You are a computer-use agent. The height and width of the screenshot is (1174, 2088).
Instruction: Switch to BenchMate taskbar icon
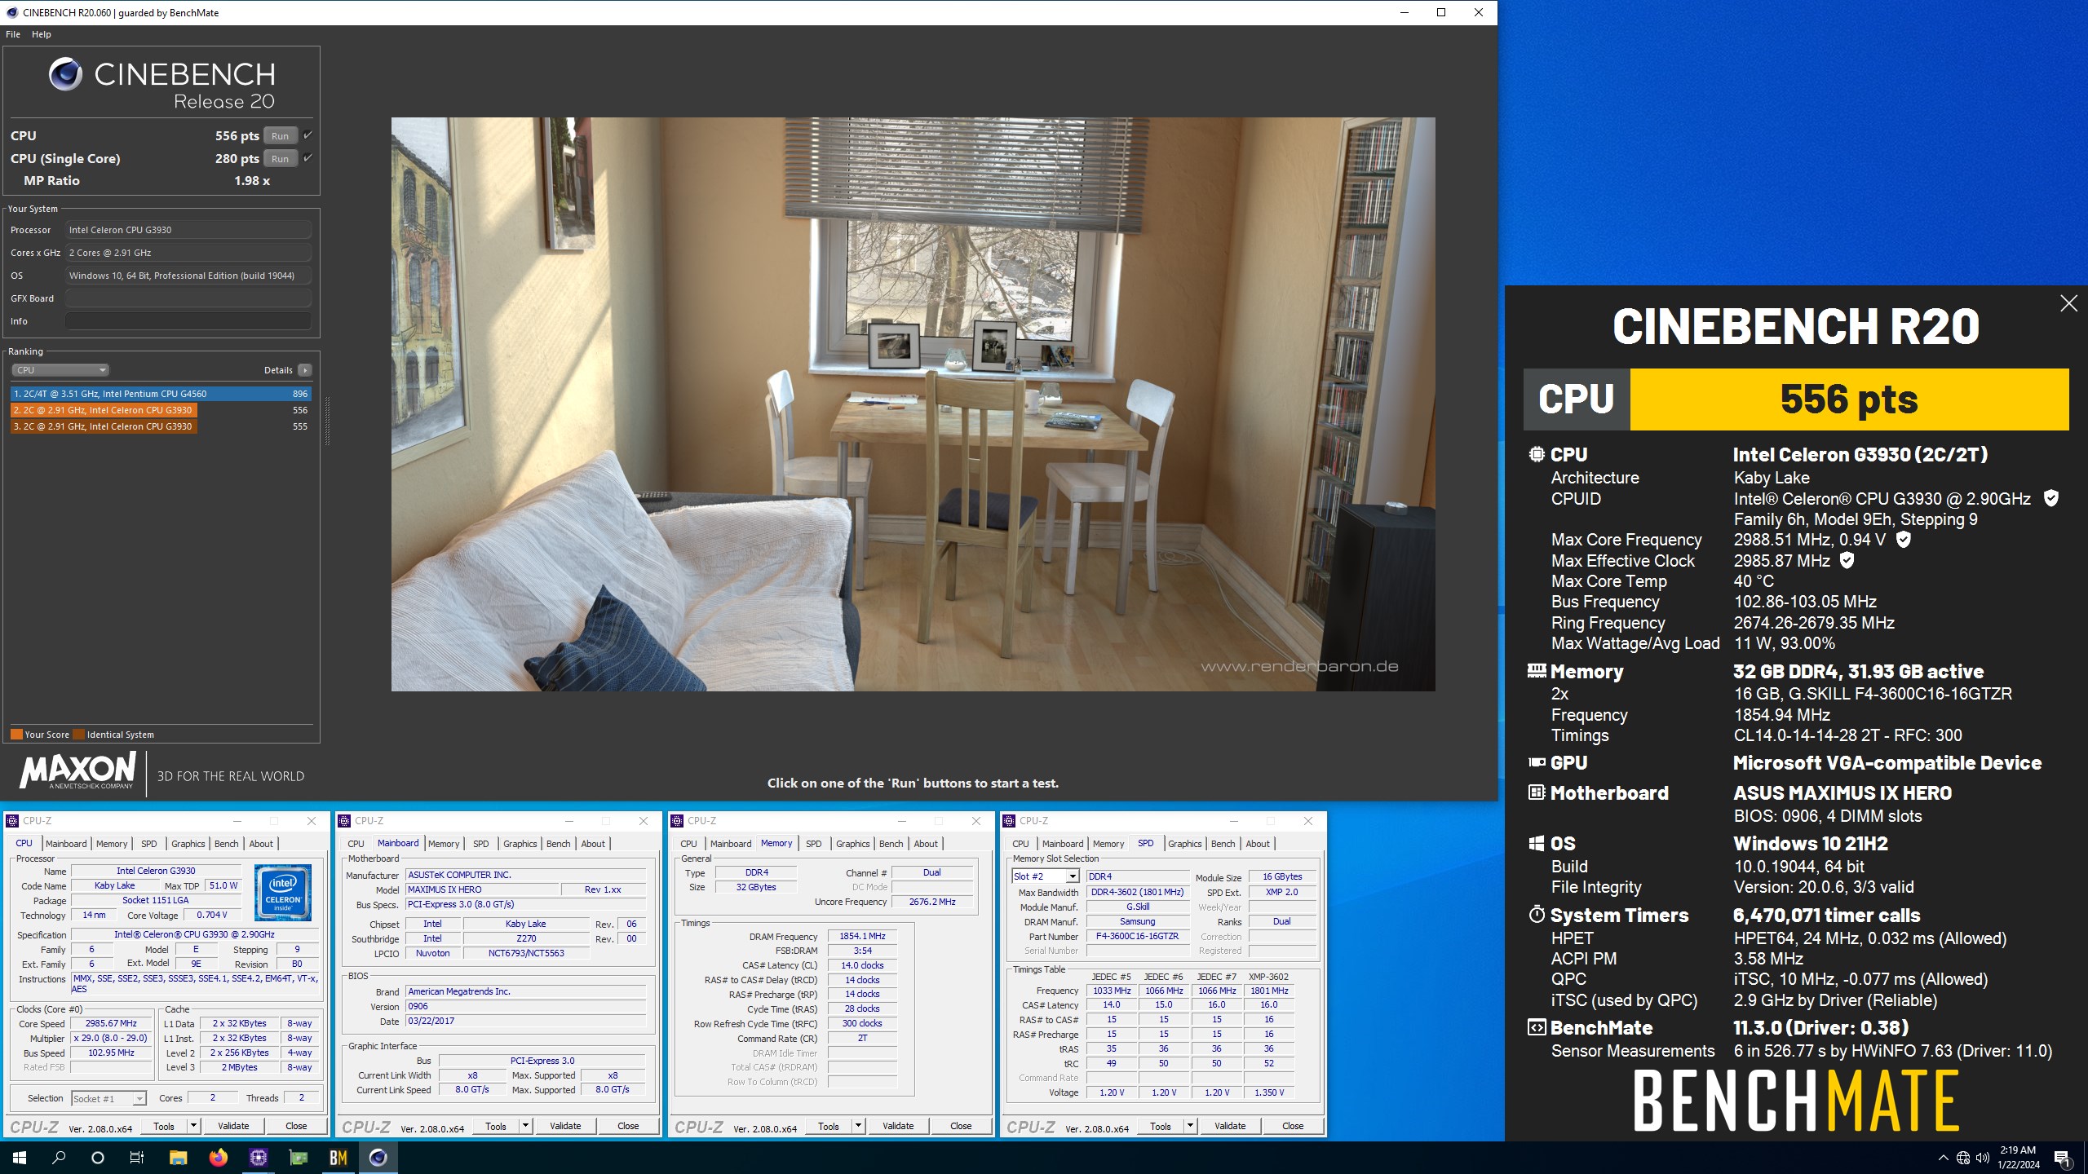(x=338, y=1158)
